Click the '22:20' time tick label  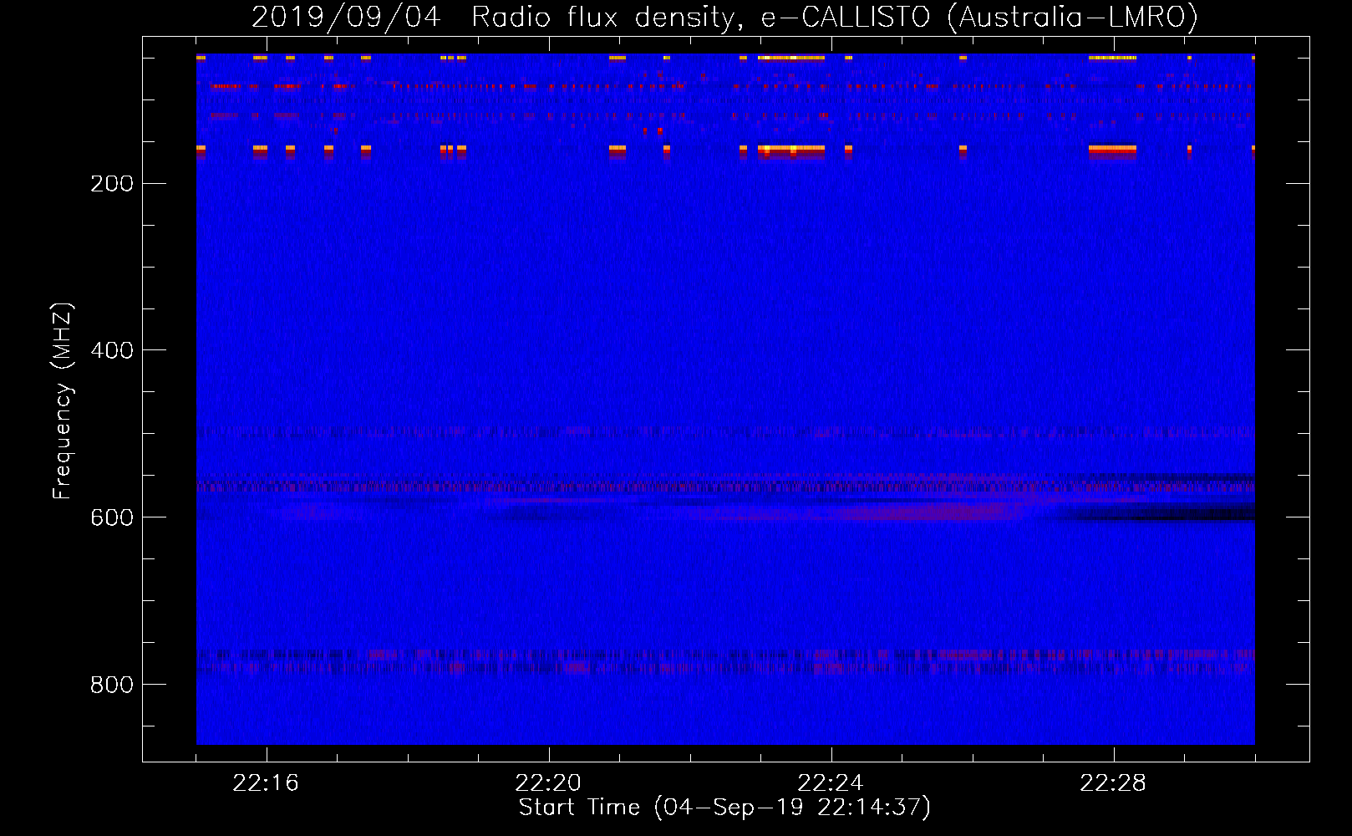tap(548, 782)
